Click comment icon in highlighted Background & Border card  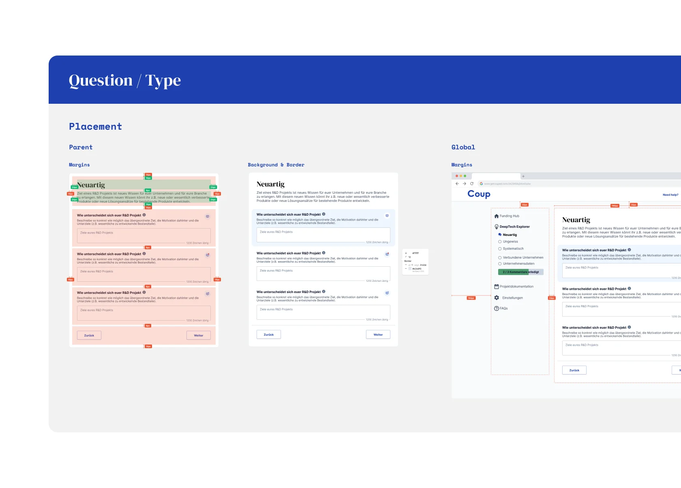387,216
